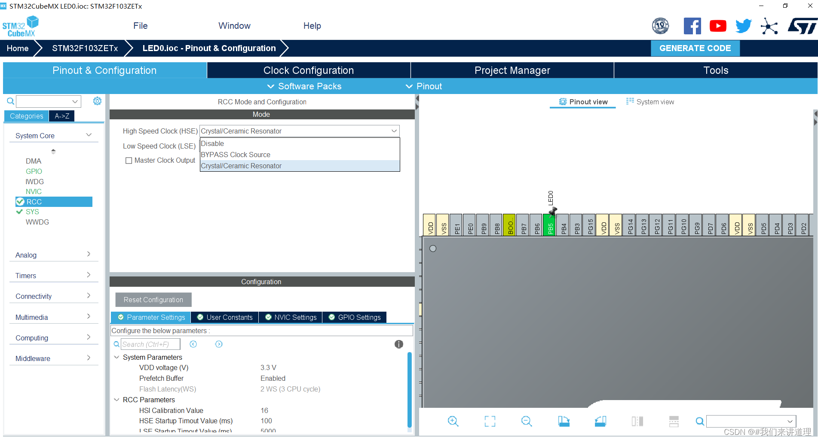Choose Disable in the HSE list

pos(300,143)
